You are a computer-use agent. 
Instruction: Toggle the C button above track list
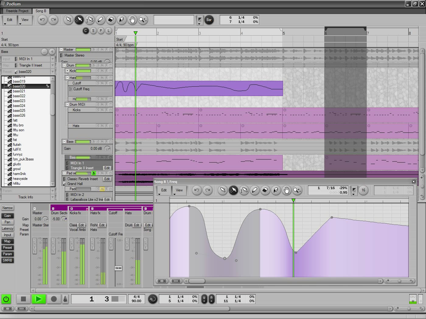(86, 31)
